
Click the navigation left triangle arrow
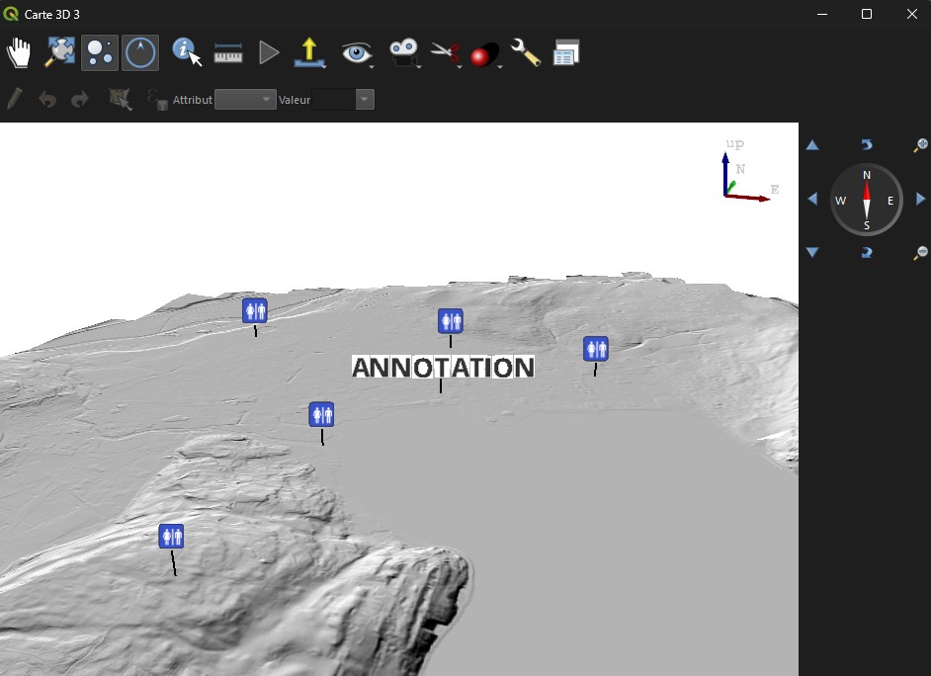click(x=812, y=199)
